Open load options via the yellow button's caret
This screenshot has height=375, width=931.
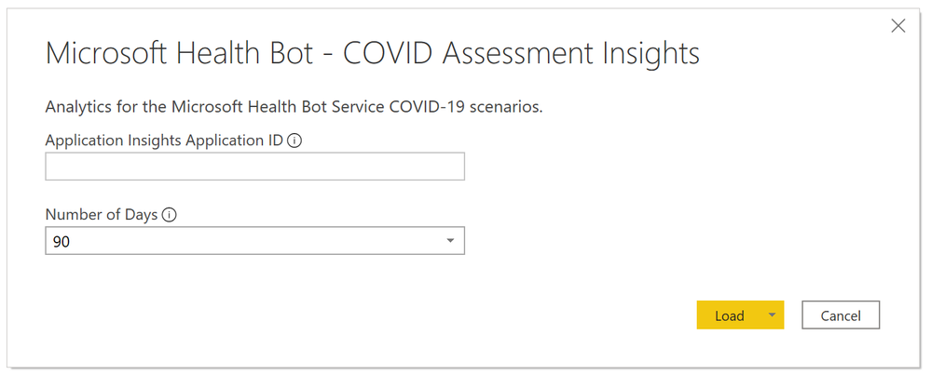[x=772, y=315]
